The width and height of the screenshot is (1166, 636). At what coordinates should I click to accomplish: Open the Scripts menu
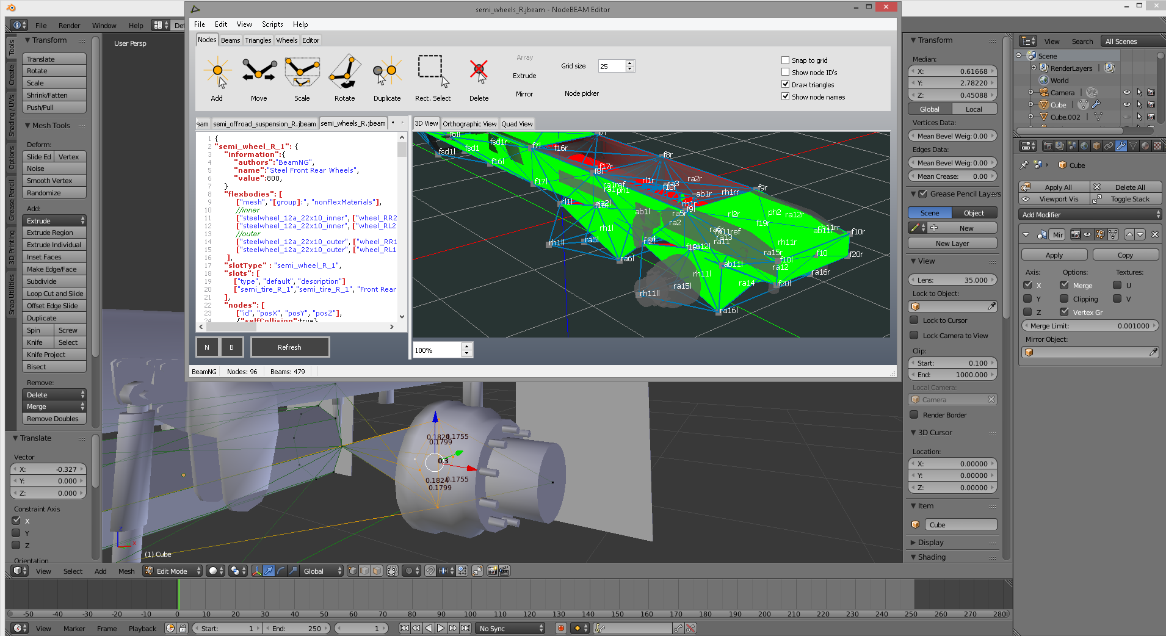coord(272,24)
